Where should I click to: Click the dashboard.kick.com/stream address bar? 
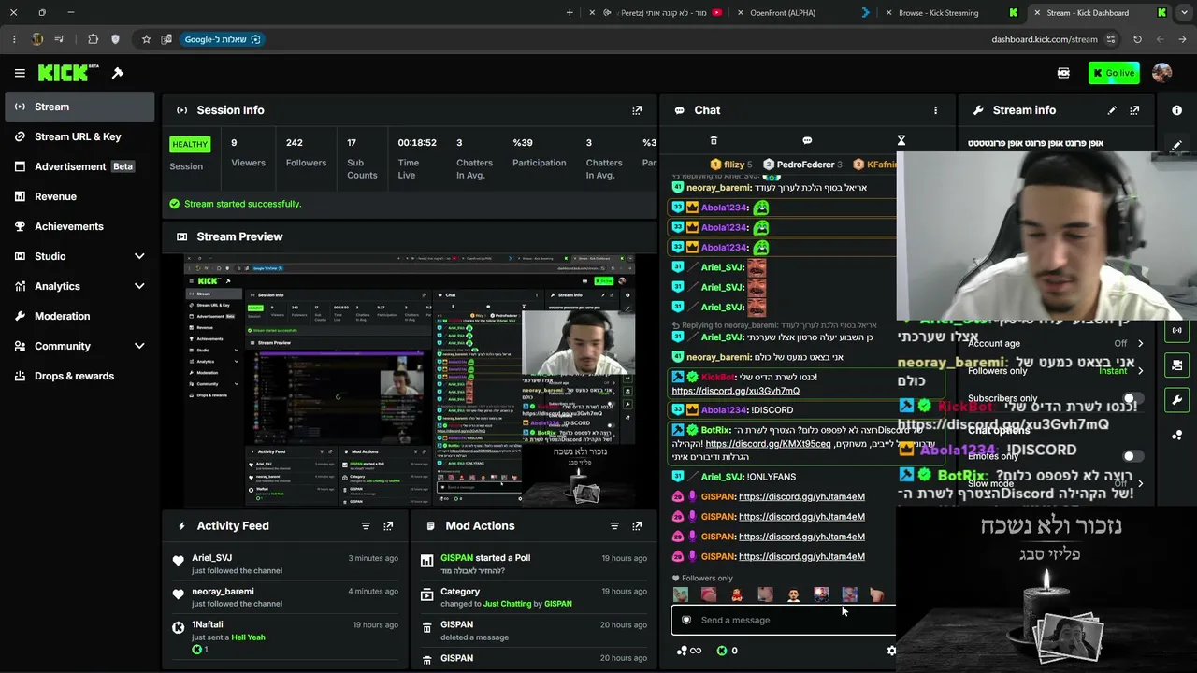tap(1045, 39)
